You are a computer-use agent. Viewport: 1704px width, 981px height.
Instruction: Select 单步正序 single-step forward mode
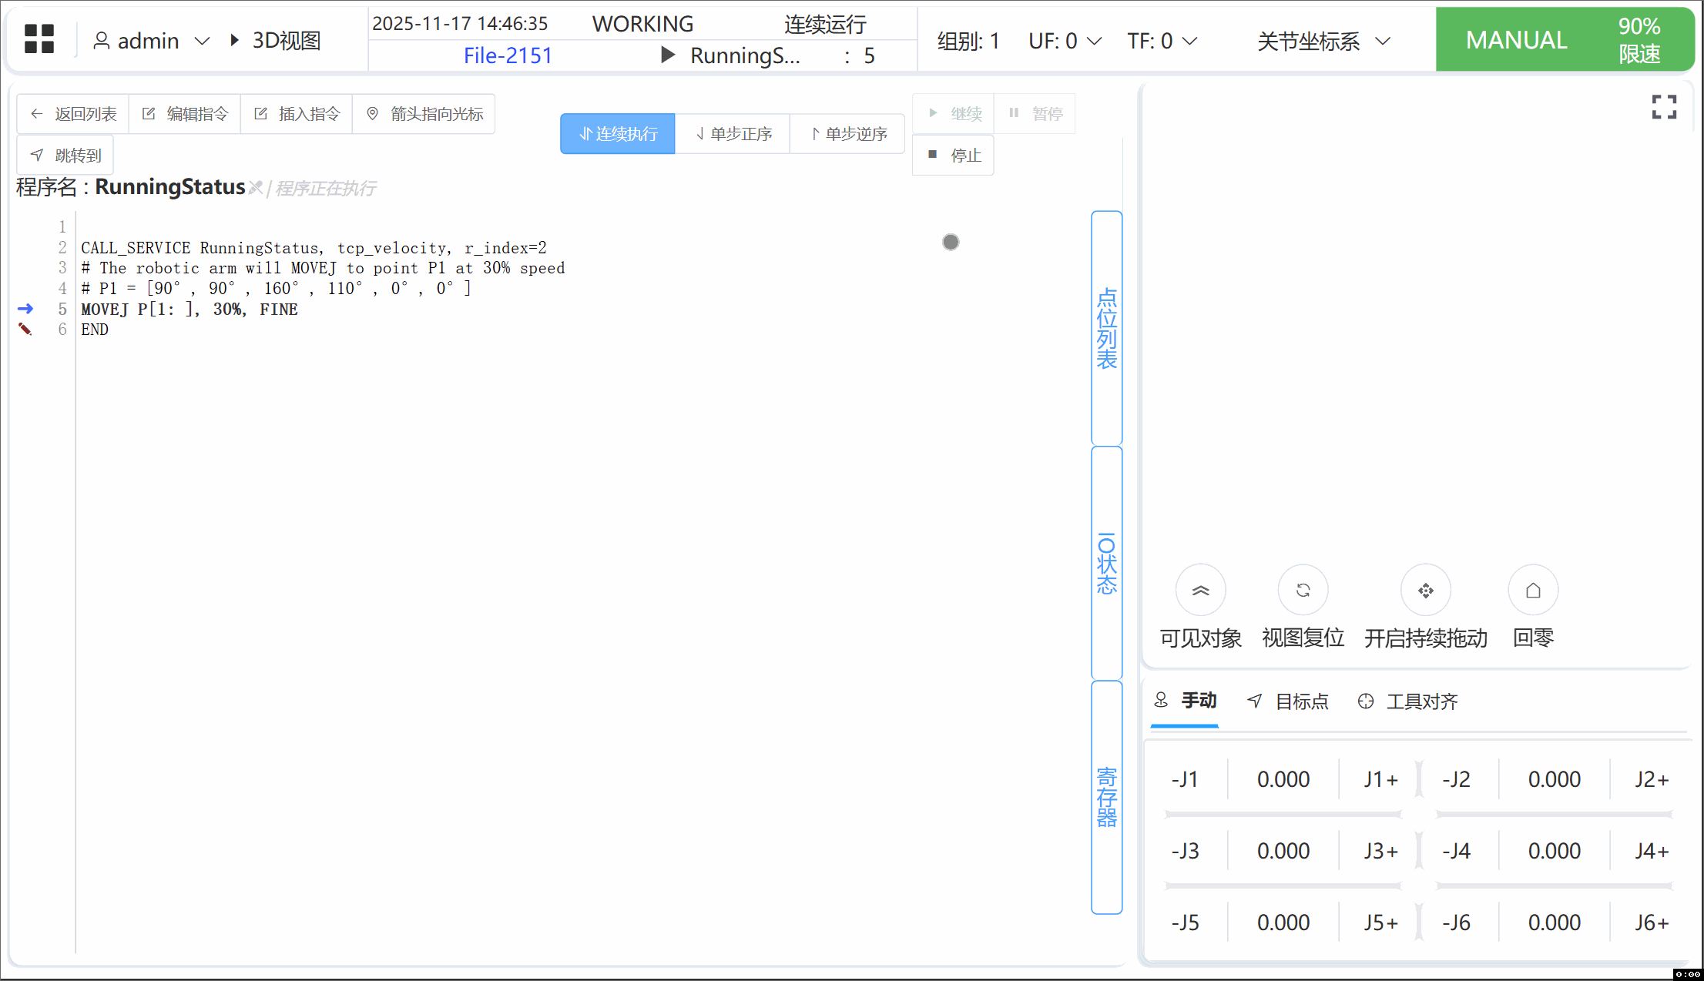tap(733, 134)
